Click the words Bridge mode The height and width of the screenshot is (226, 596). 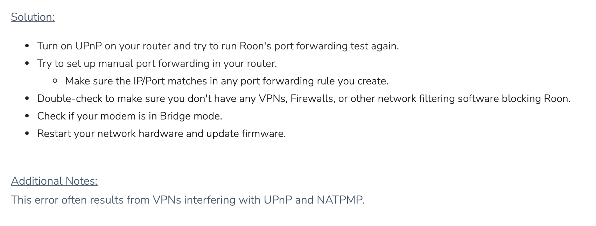pyautogui.click(x=191, y=116)
